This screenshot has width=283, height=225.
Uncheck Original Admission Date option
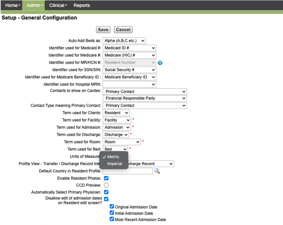coord(112,207)
